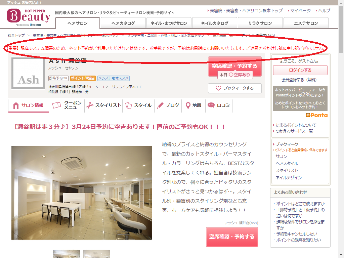
Task: Select the エステサロン navigation tab
Action: tap(306, 23)
